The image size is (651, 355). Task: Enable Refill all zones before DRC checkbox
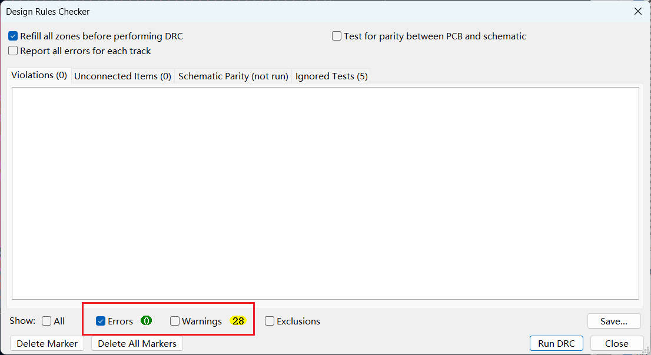(x=13, y=36)
